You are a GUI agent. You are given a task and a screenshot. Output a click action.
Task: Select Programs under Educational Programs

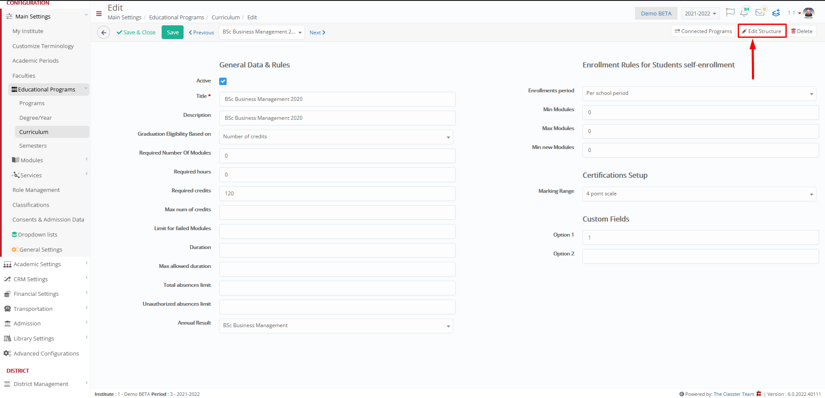[32, 103]
